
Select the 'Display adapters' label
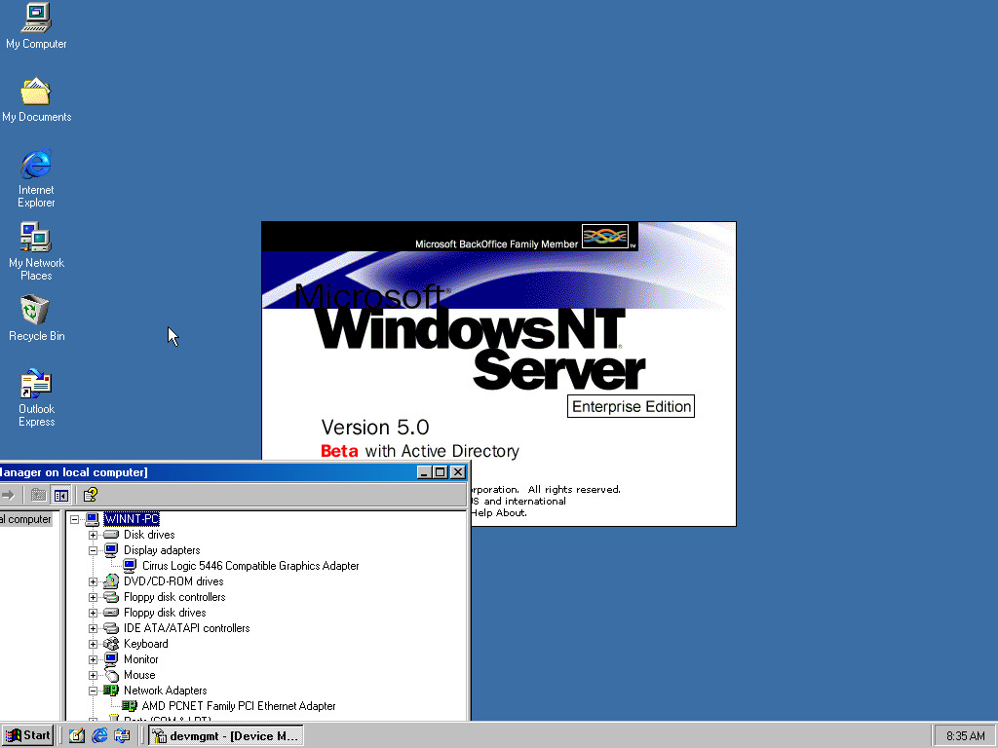(162, 550)
